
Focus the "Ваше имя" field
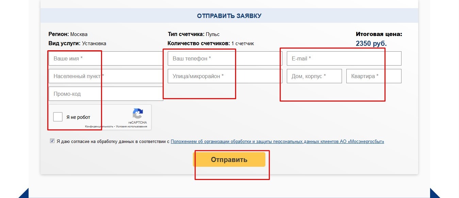(106, 58)
